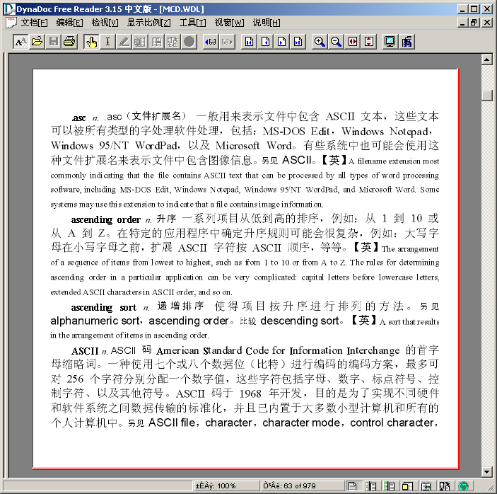Print the document with the printer icon
497x494 pixels.
tap(70, 42)
